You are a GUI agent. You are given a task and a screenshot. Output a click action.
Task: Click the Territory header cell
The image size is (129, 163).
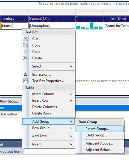click(14, 19)
